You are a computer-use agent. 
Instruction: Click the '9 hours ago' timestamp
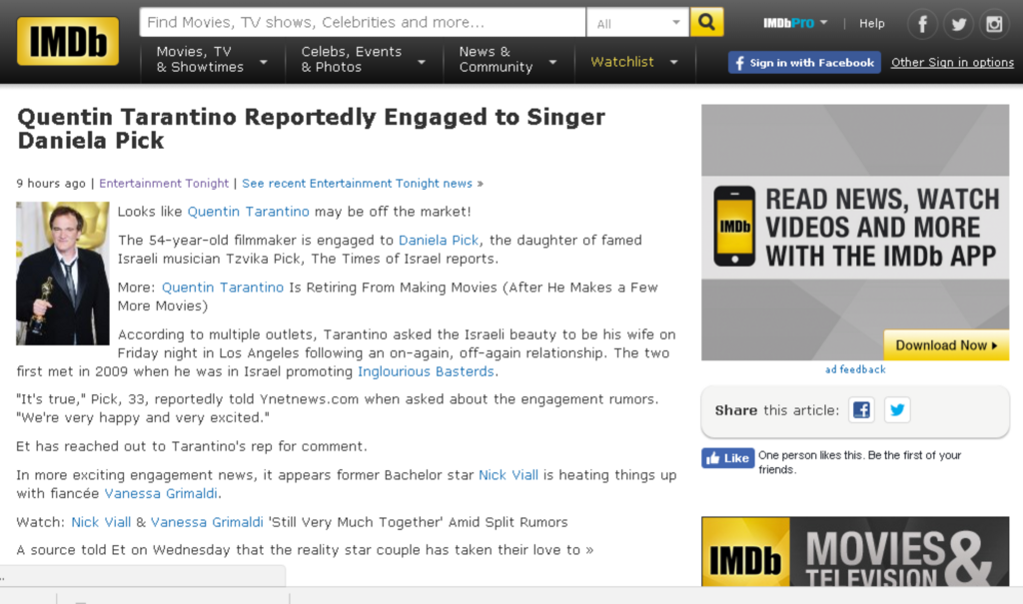point(51,184)
